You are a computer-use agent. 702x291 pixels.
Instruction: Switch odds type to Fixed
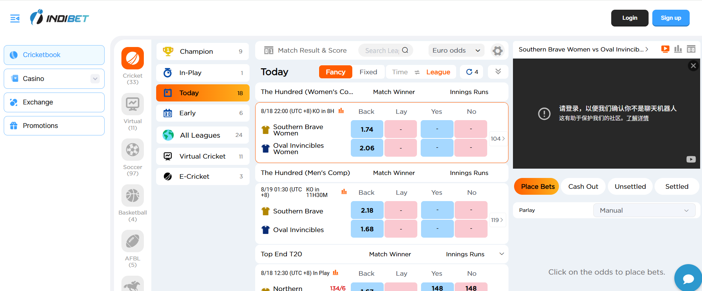click(x=368, y=72)
